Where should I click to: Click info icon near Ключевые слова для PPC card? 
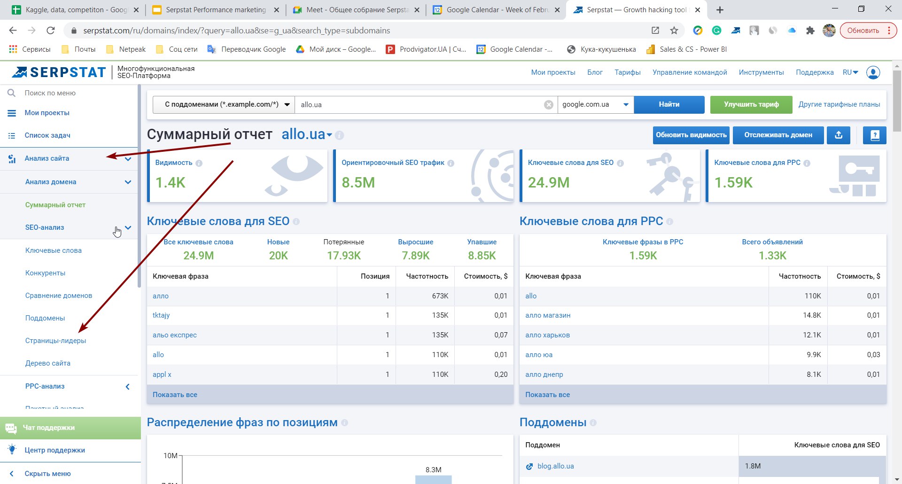click(807, 163)
